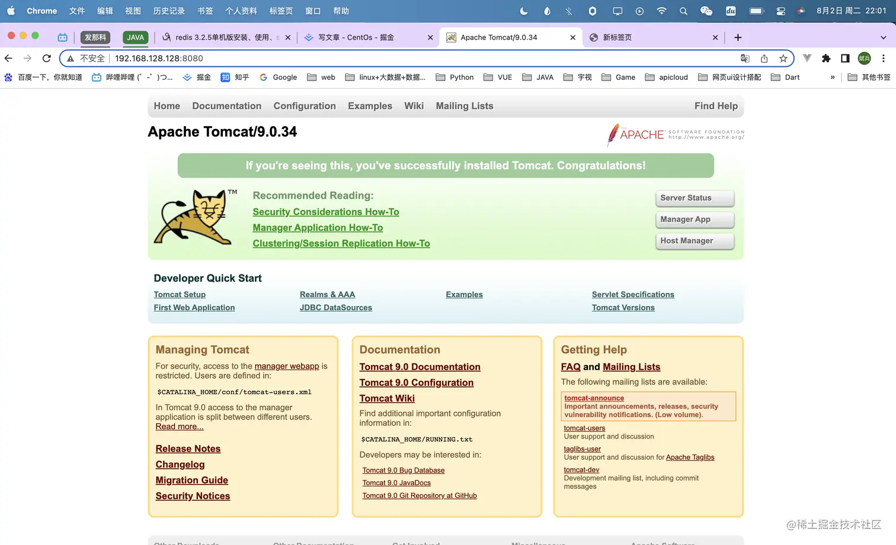
Task: Open the 历史记录 menu in the menu bar
Action: click(x=169, y=11)
